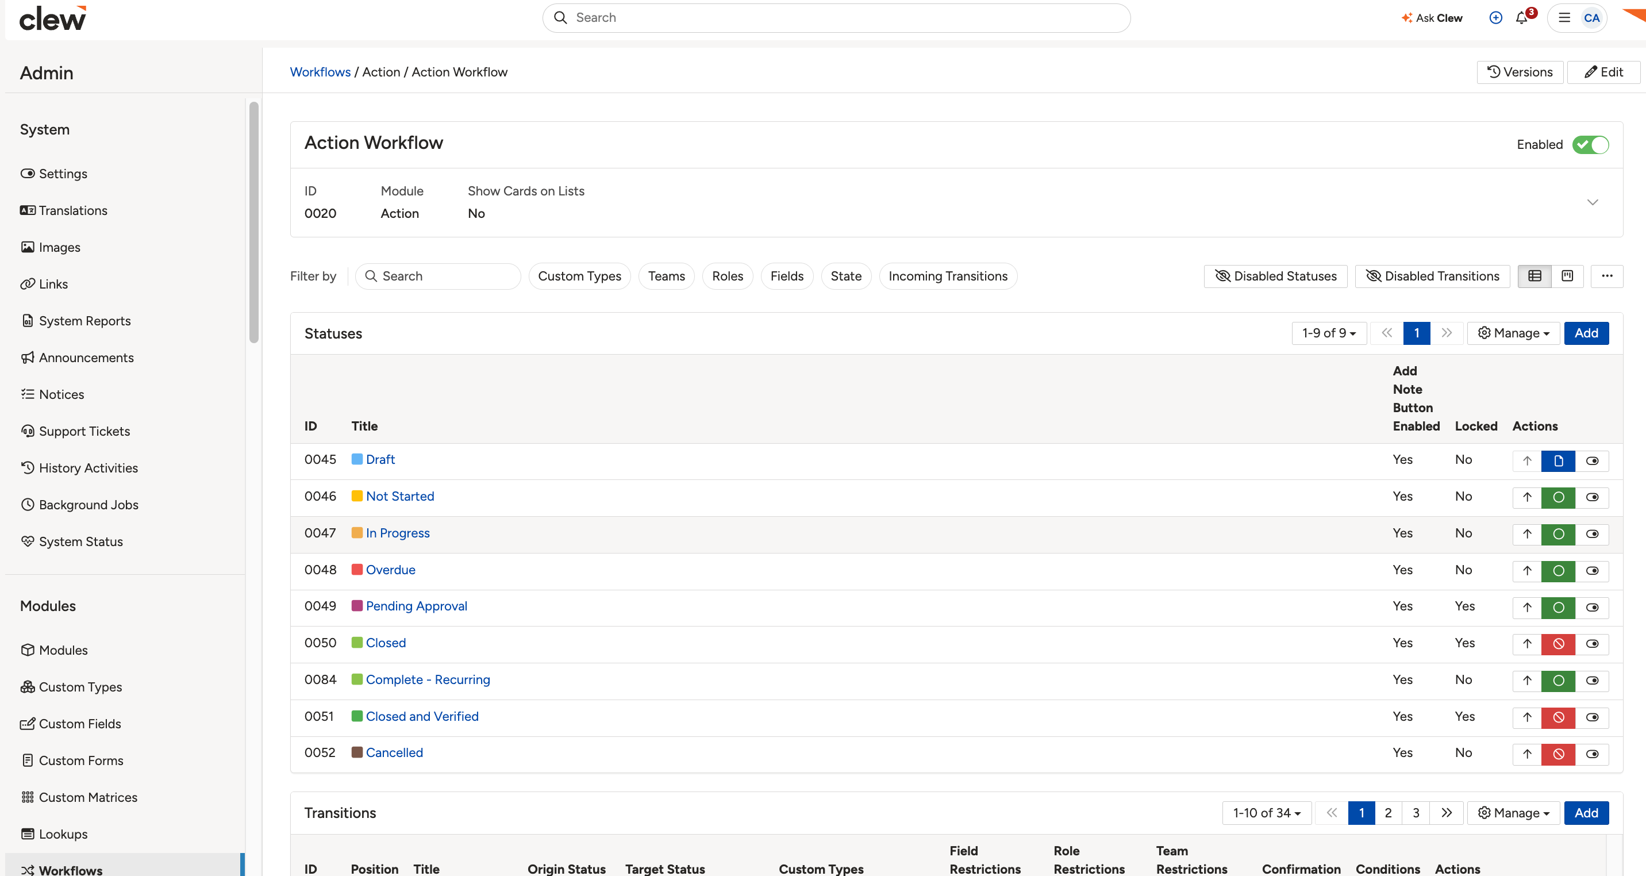Viewport: 1646px width, 876px height.
Task: Toggle visibility eye for Closed and Verified
Action: (1593, 717)
